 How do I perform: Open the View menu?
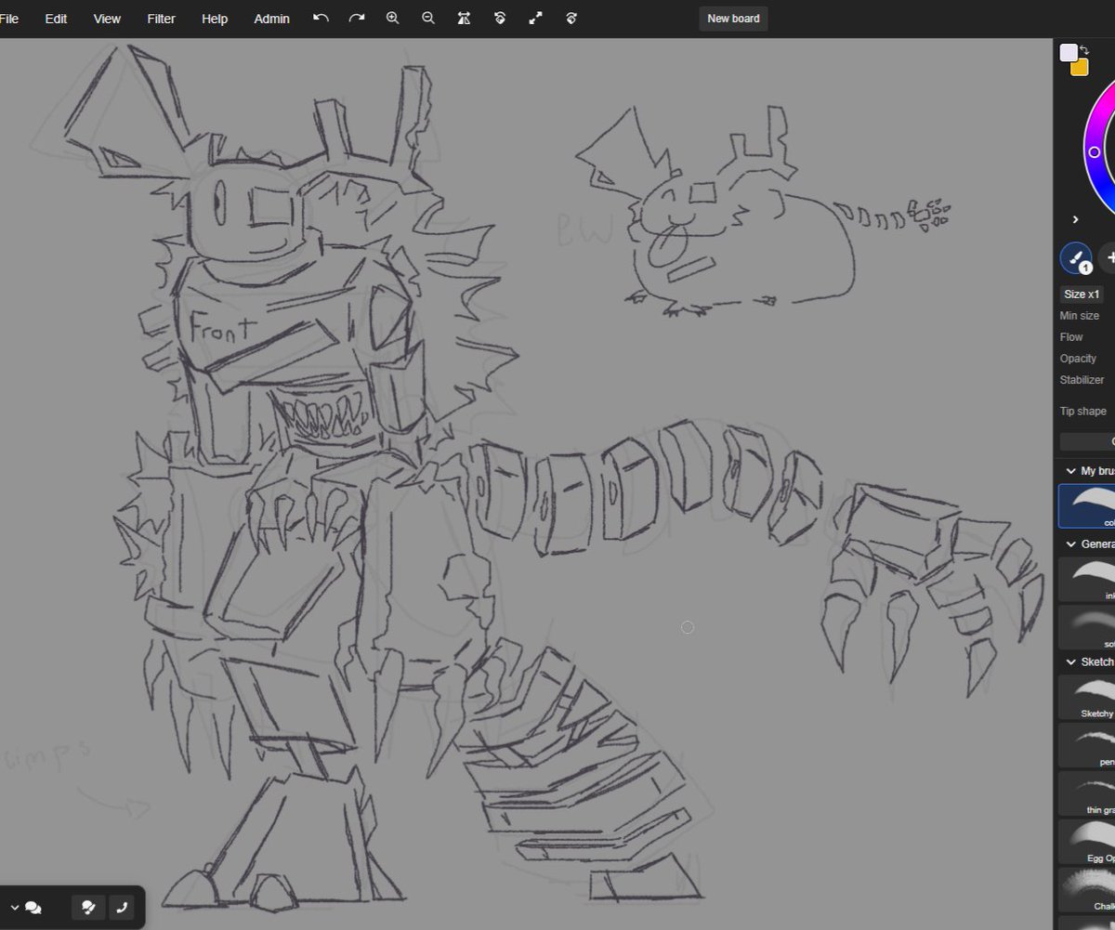tap(107, 19)
